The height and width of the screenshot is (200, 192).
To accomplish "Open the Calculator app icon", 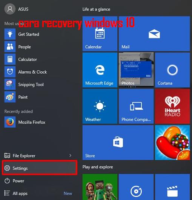I will 10,59.
